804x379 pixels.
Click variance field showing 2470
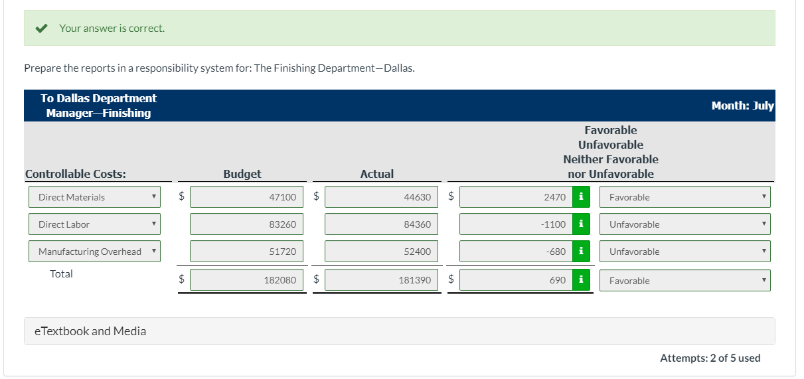(x=516, y=197)
